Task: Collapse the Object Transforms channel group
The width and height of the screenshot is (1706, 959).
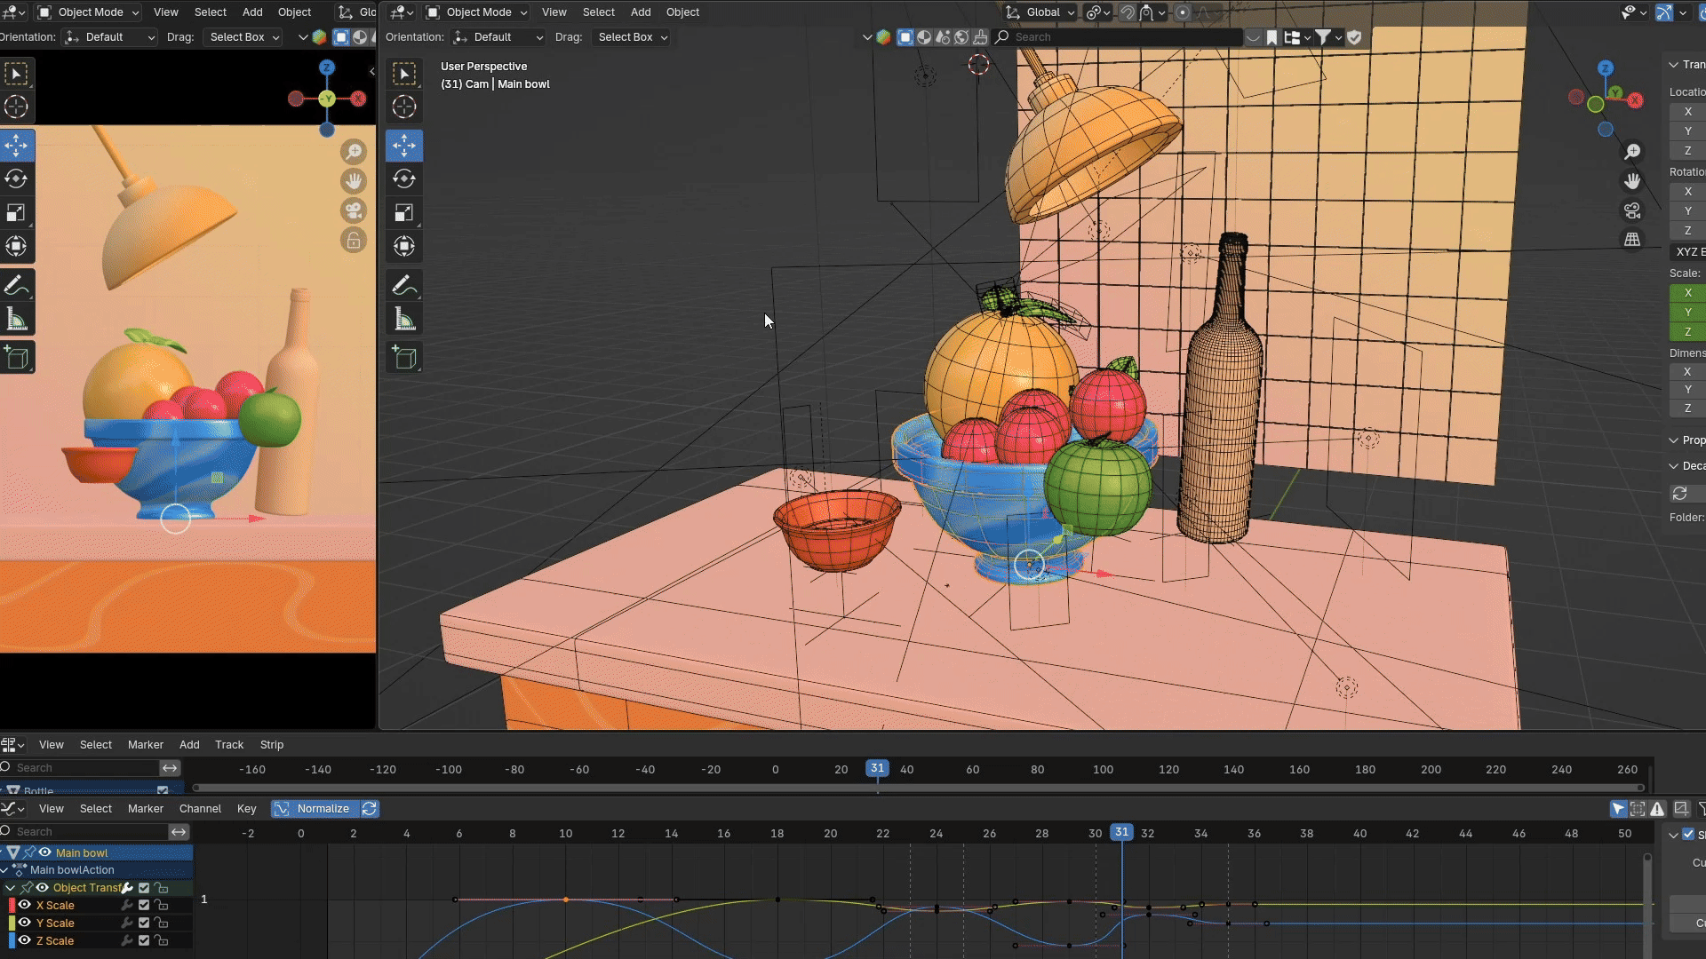Action: (11, 887)
